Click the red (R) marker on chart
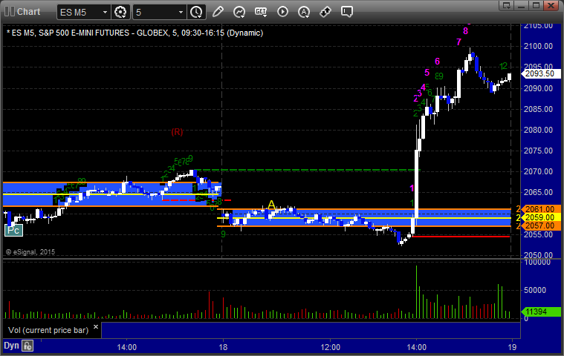The height and width of the screenshot is (356, 564). pyautogui.click(x=177, y=132)
